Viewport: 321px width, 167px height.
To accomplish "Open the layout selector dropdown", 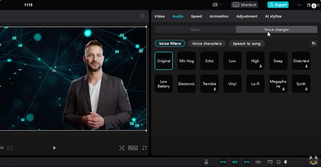I will 217,5.
